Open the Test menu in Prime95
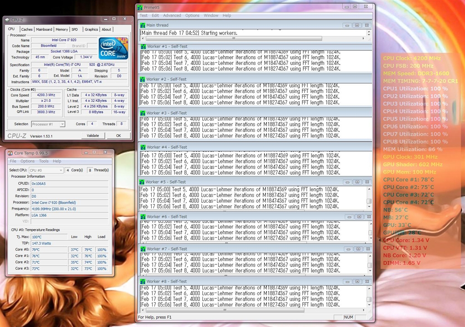Viewport: 465px width, 327px height. [143, 16]
